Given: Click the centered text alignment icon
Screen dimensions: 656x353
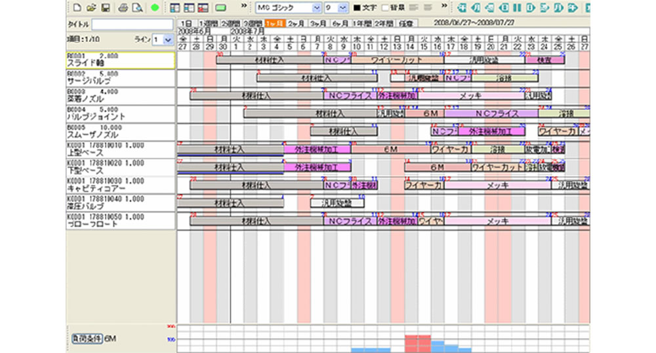Looking at the screenshot, I should pyautogui.click(x=428, y=7).
